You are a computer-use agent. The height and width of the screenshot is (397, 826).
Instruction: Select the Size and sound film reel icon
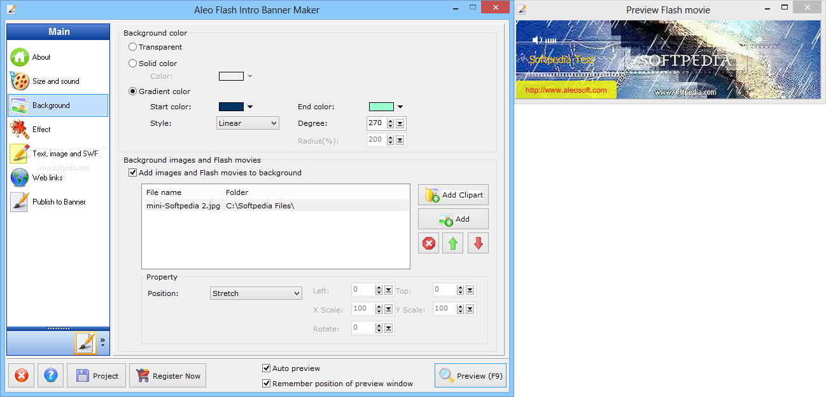coord(20,81)
